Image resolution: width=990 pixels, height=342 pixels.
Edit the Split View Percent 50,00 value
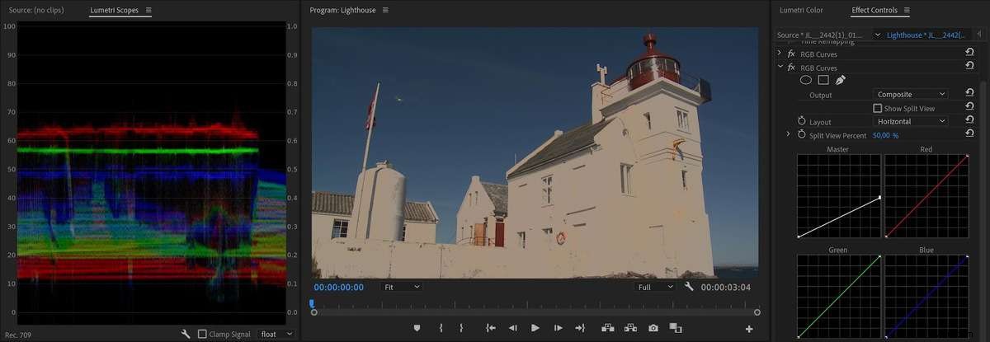click(885, 134)
